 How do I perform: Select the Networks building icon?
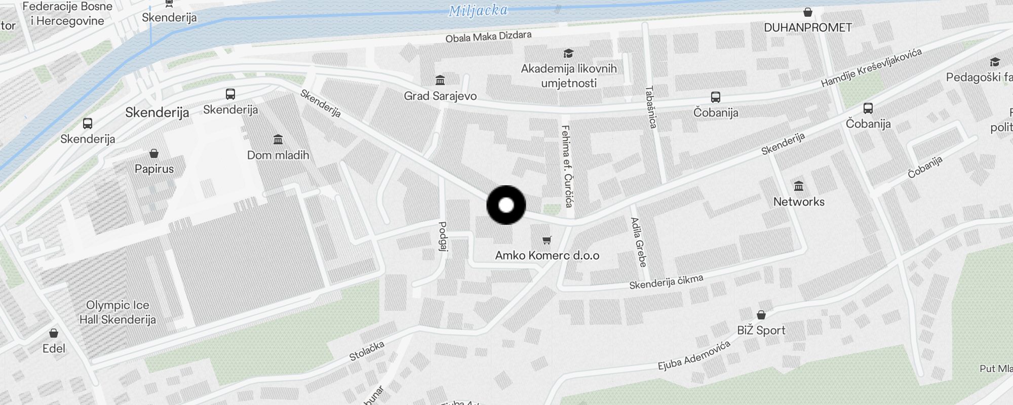(799, 186)
